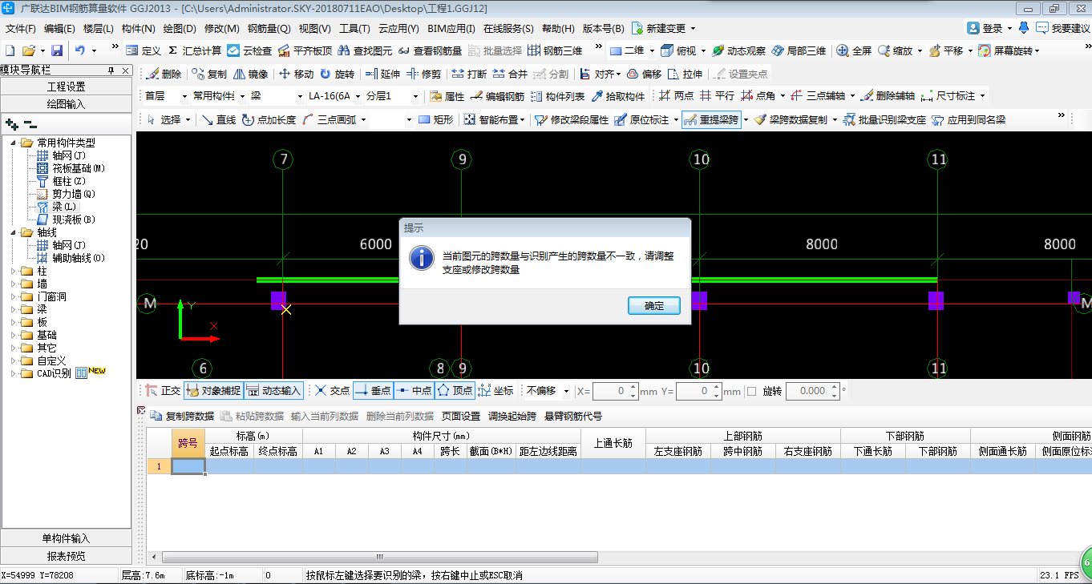Expand the 柱 tree node

[13, 272]
